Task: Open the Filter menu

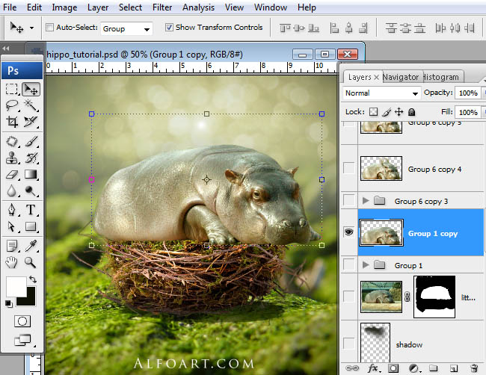Action: coord(162,7)
